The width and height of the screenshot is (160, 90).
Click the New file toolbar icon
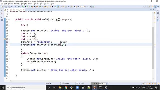tap(2, 7)
